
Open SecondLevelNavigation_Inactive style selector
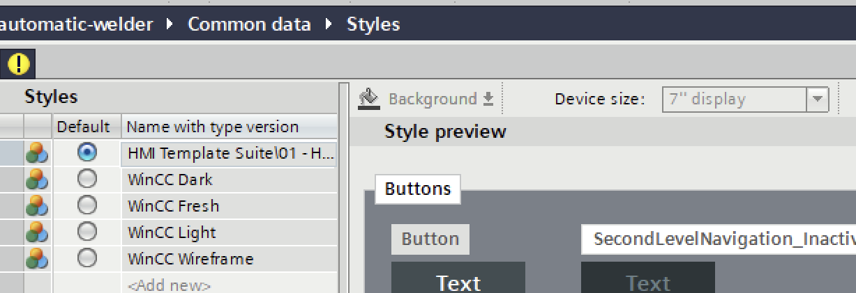(x=719, y=239)
